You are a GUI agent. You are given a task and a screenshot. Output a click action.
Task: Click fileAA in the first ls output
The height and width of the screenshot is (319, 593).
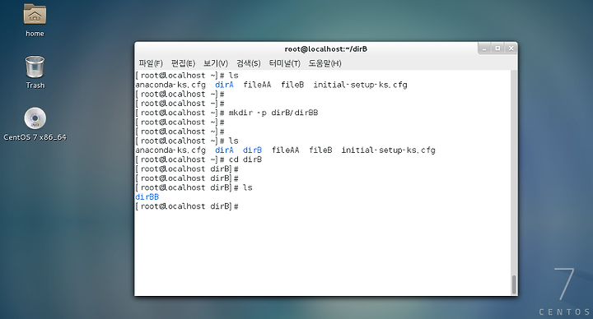257,85
